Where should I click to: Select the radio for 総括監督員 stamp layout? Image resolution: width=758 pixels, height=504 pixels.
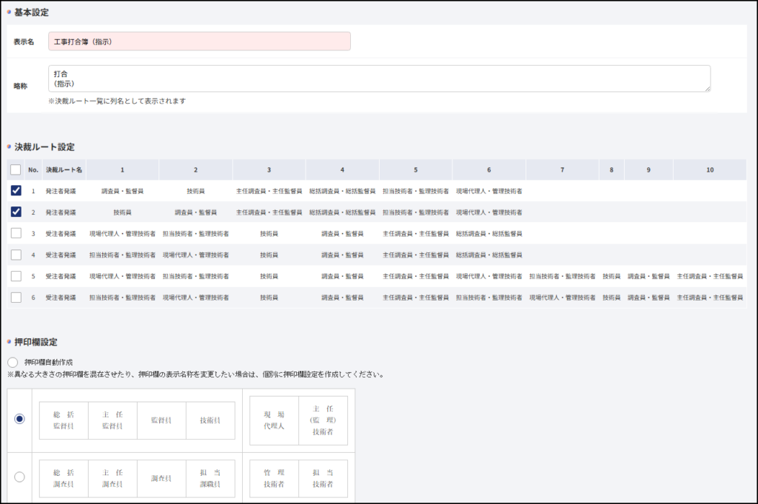[x=19, y=419]
